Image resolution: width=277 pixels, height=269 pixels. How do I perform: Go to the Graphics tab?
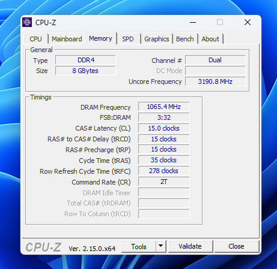point(157,39)
